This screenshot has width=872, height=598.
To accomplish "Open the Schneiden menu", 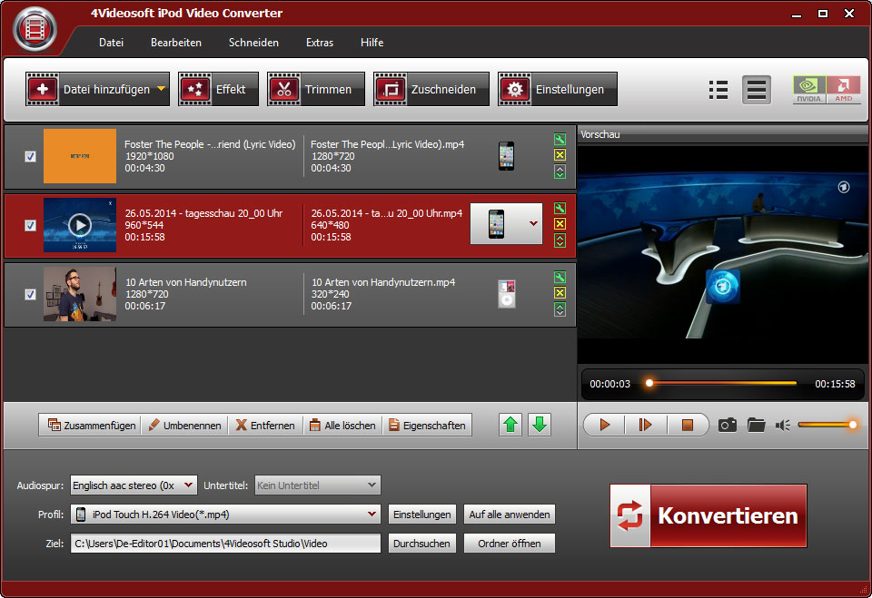I will tap(253, 43).
